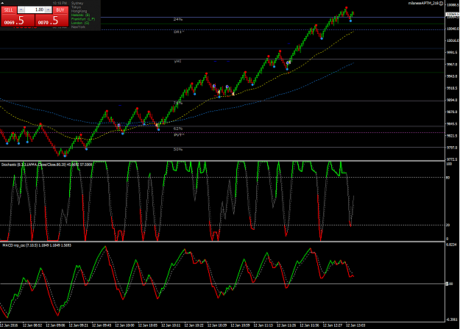Click the SELL button at 0069.5
Image resolution: width=460 pixels, height=329 pixels.
(x=18, y=21)
